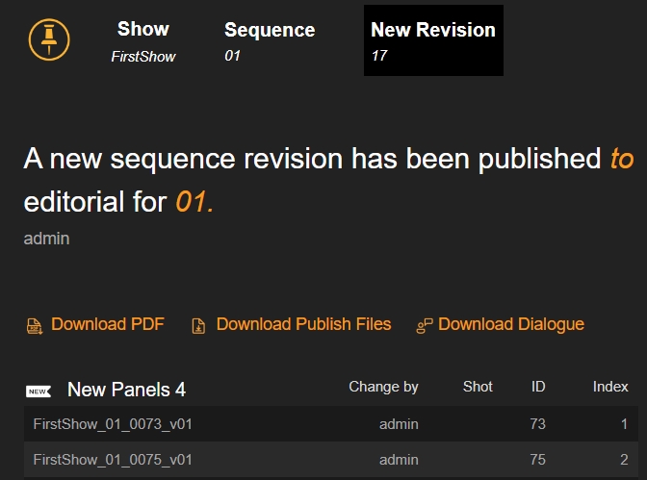Click the orange "to" link in headline
This screenshot has width=647, height=480.
[622, 159]
